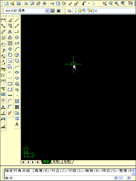Select the Multiline Text tool
The height and width of the screenshot is (181, 136).
[17, 124]
